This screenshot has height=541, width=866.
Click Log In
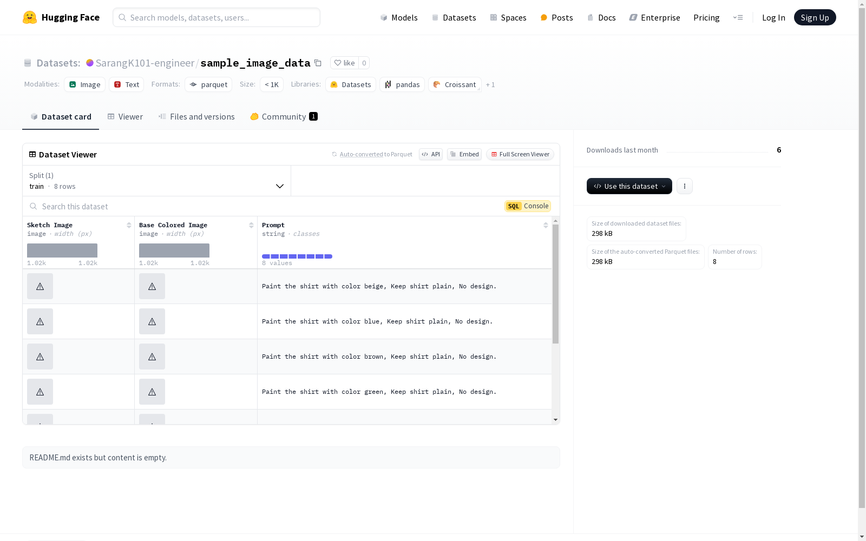(x=773, y=17)
